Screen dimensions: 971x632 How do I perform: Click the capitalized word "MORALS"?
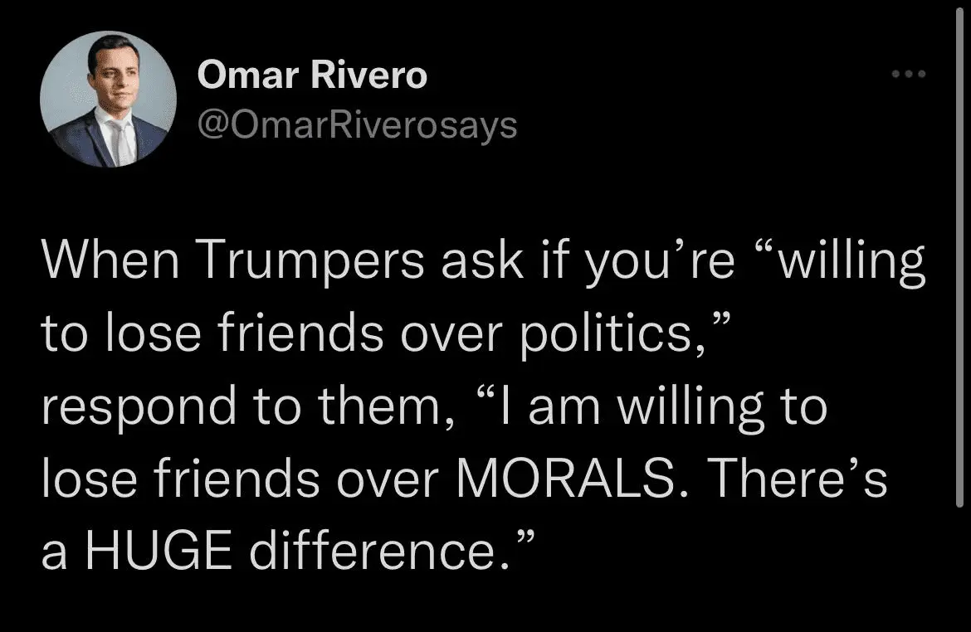[566, 478]
